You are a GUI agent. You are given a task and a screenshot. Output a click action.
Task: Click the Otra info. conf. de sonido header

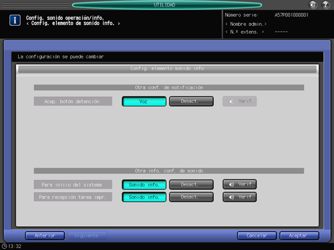click(169, 171)
